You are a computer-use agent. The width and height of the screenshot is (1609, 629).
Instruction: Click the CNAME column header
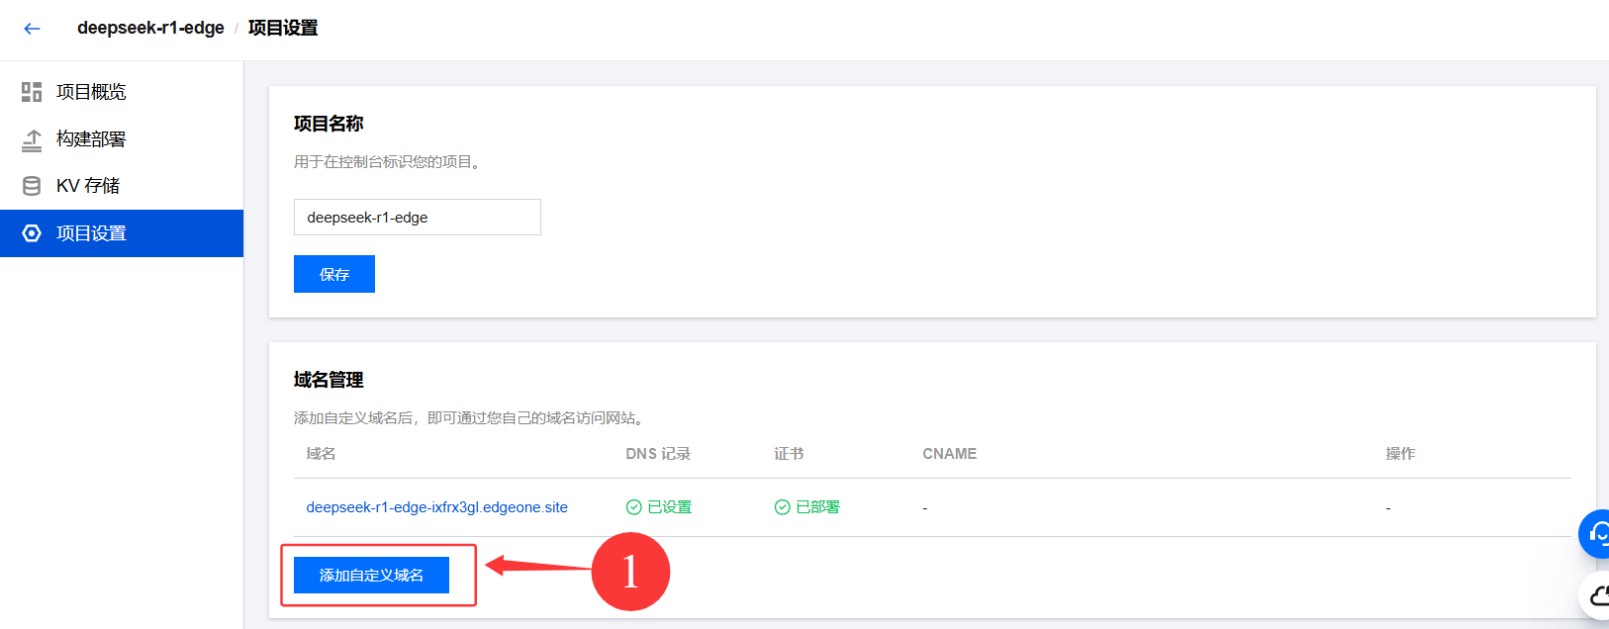(950, 454)
